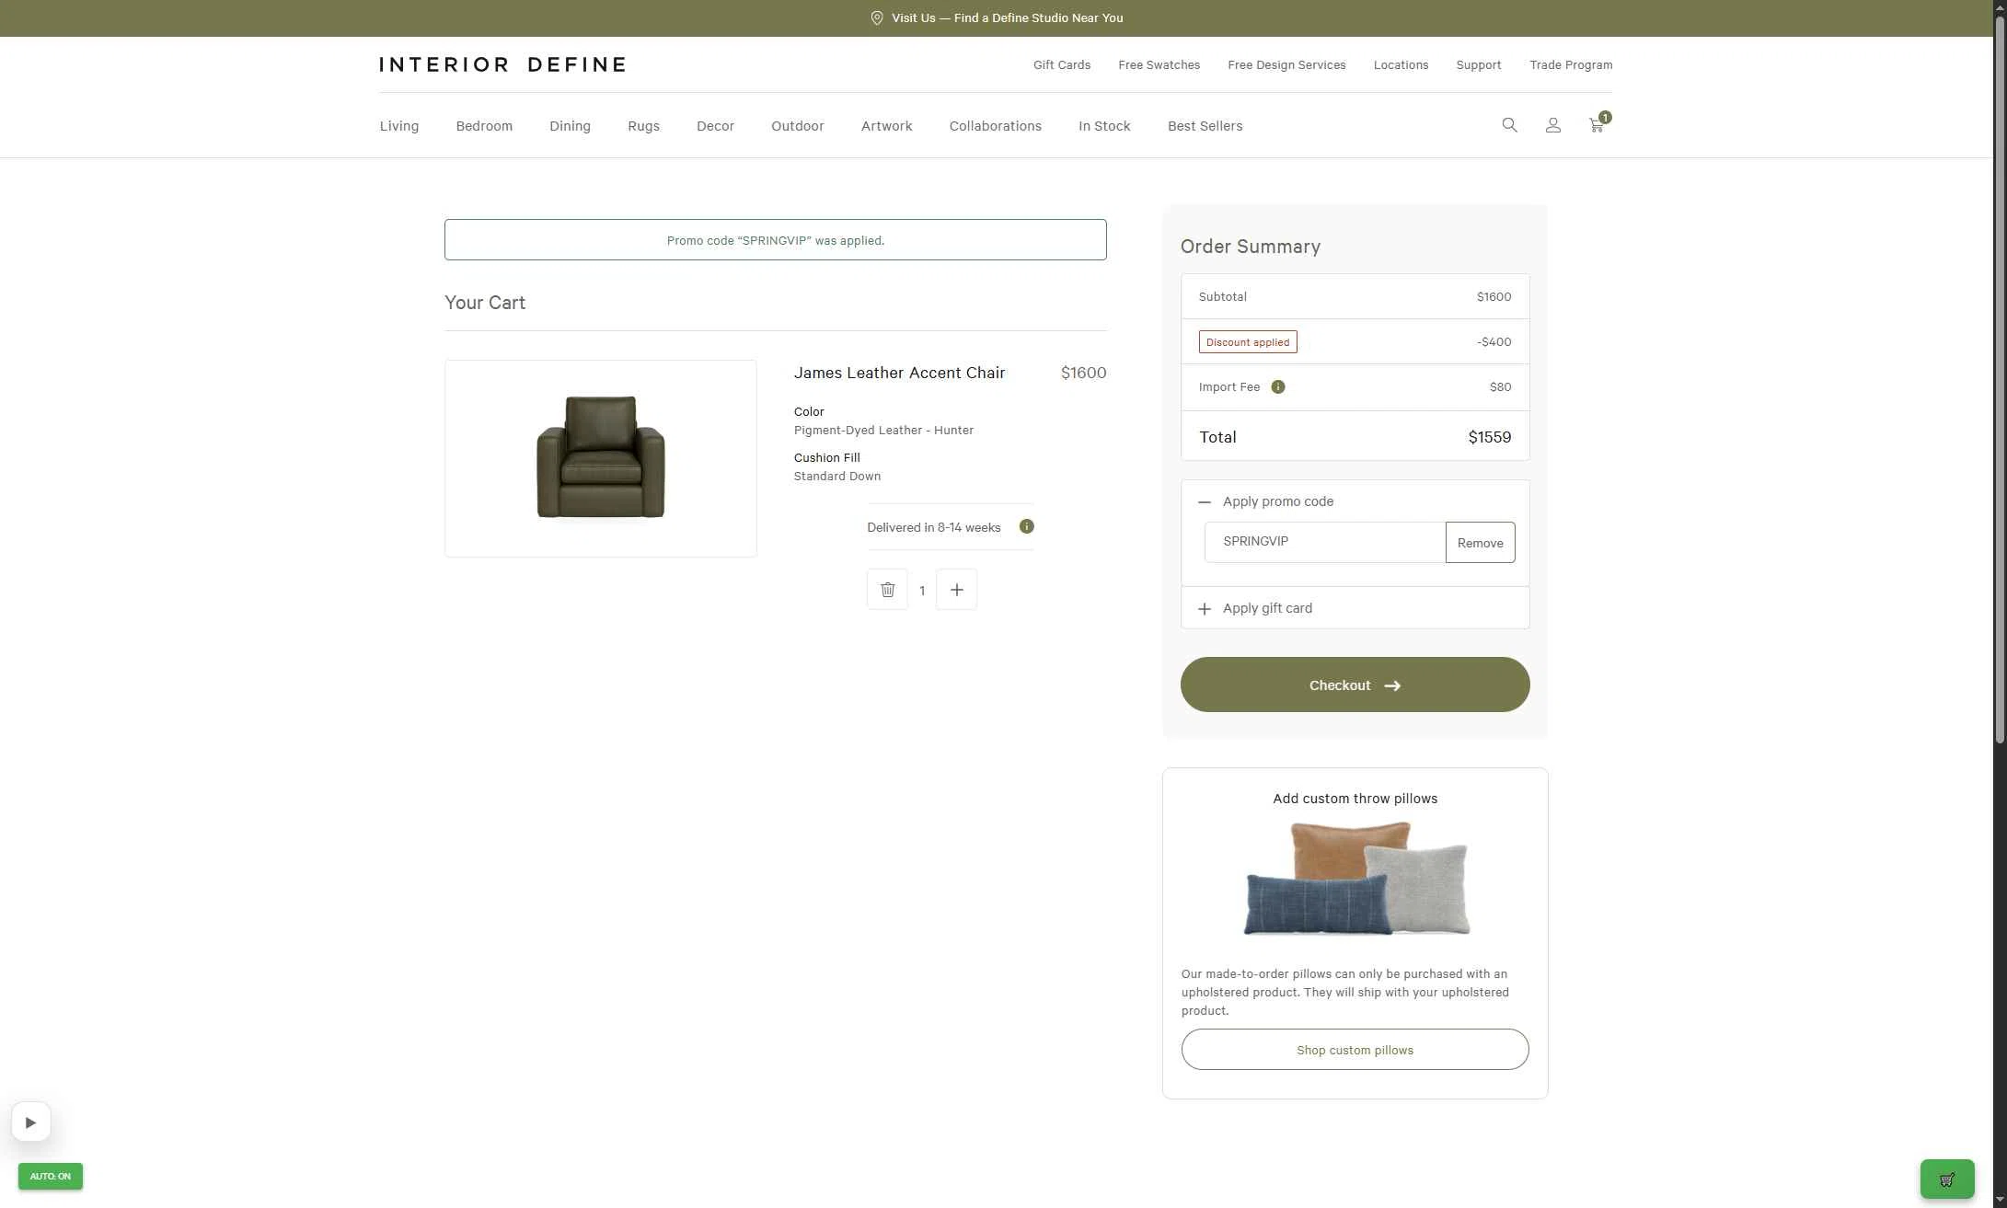Click the Shop custom pillows button

coord(1355,1050)
